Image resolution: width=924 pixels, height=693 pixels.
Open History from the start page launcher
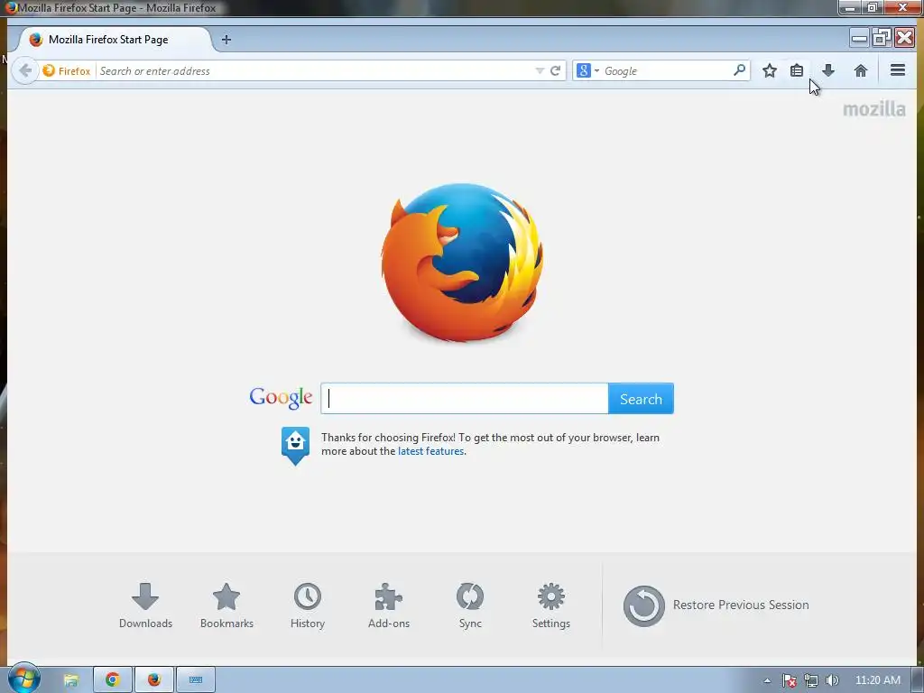308,605
